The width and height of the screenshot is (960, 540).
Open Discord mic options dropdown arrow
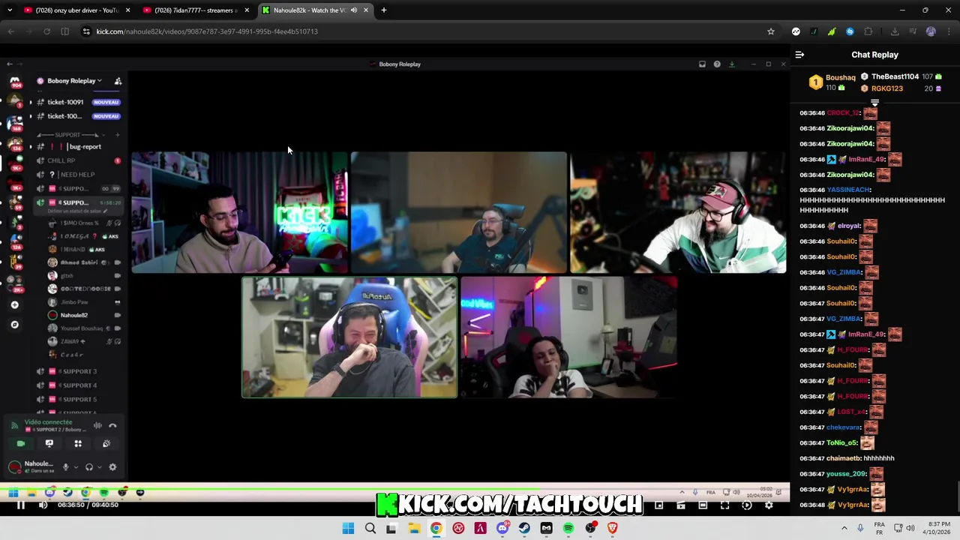75,467
